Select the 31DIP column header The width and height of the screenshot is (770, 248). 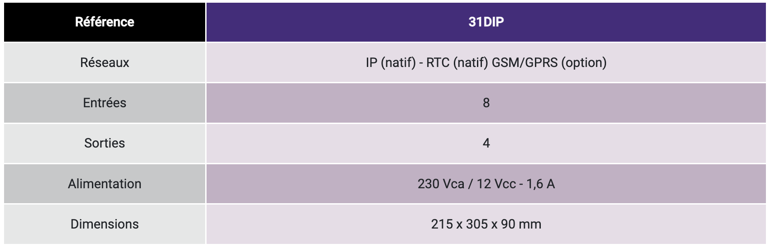coord(486,22)
